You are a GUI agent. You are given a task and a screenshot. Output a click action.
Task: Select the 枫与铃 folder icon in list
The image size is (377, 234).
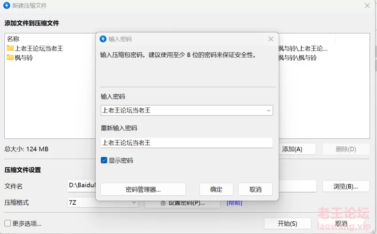[10, 58]
